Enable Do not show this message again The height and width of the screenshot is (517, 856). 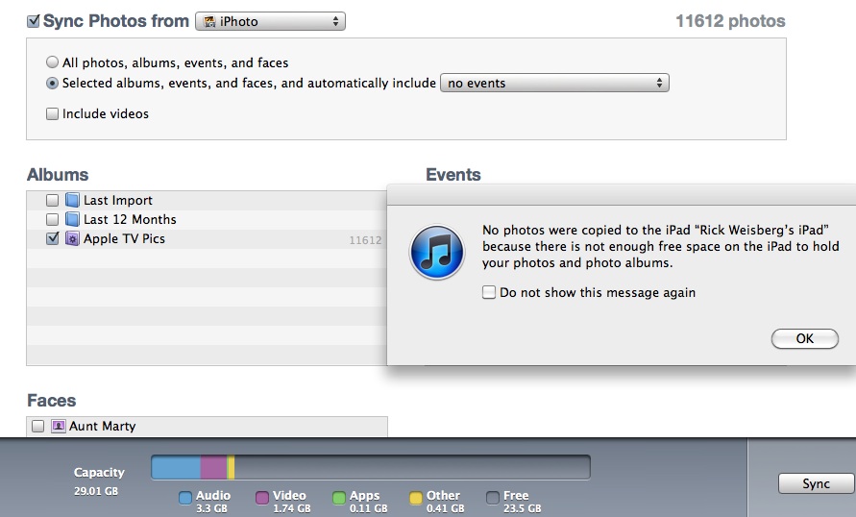pyautogui.click(x=489, y=292)
